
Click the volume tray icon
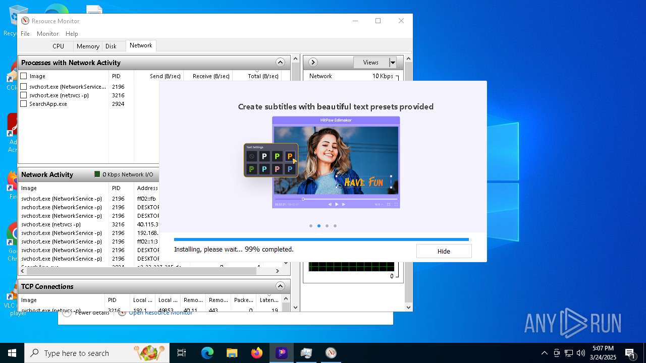tap(581, 353)
